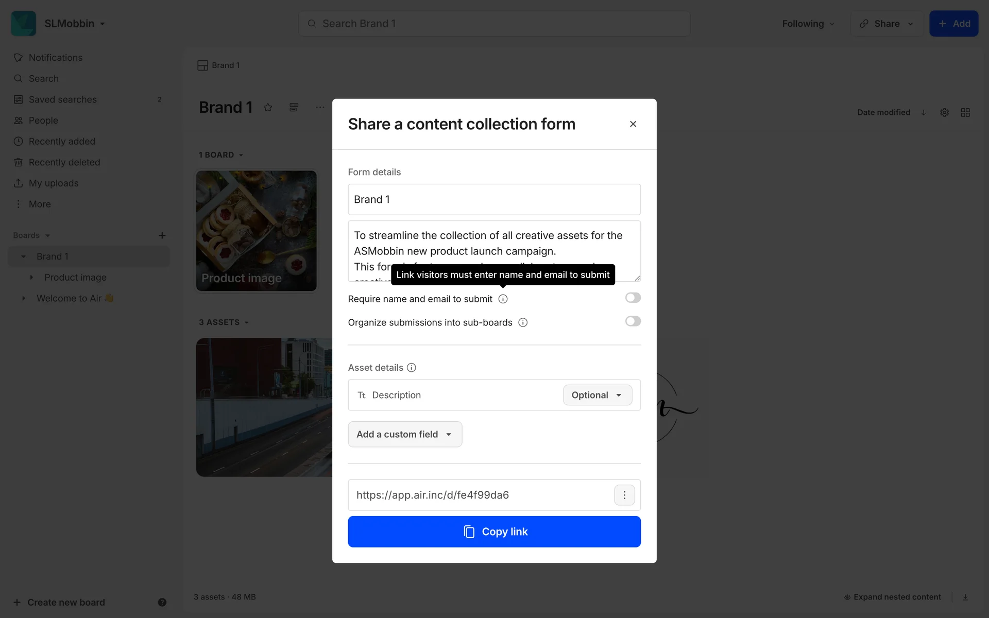Viewport: 989px width, 618px height.
Task: Click info icon beside Require name and email
Action: click(503, 299)
